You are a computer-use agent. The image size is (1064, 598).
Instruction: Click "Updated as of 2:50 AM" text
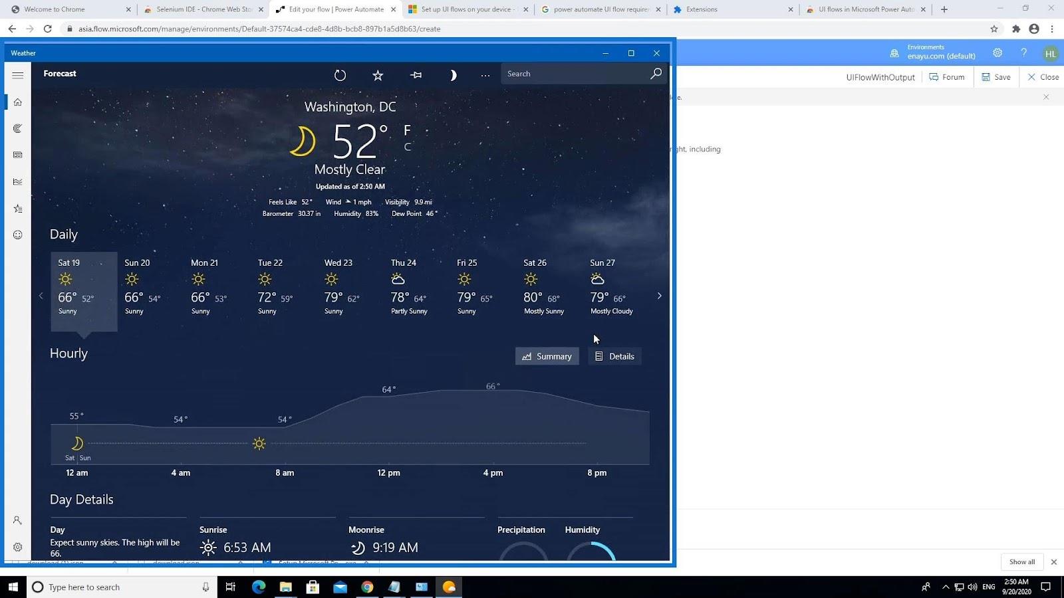tap(350, 187)
